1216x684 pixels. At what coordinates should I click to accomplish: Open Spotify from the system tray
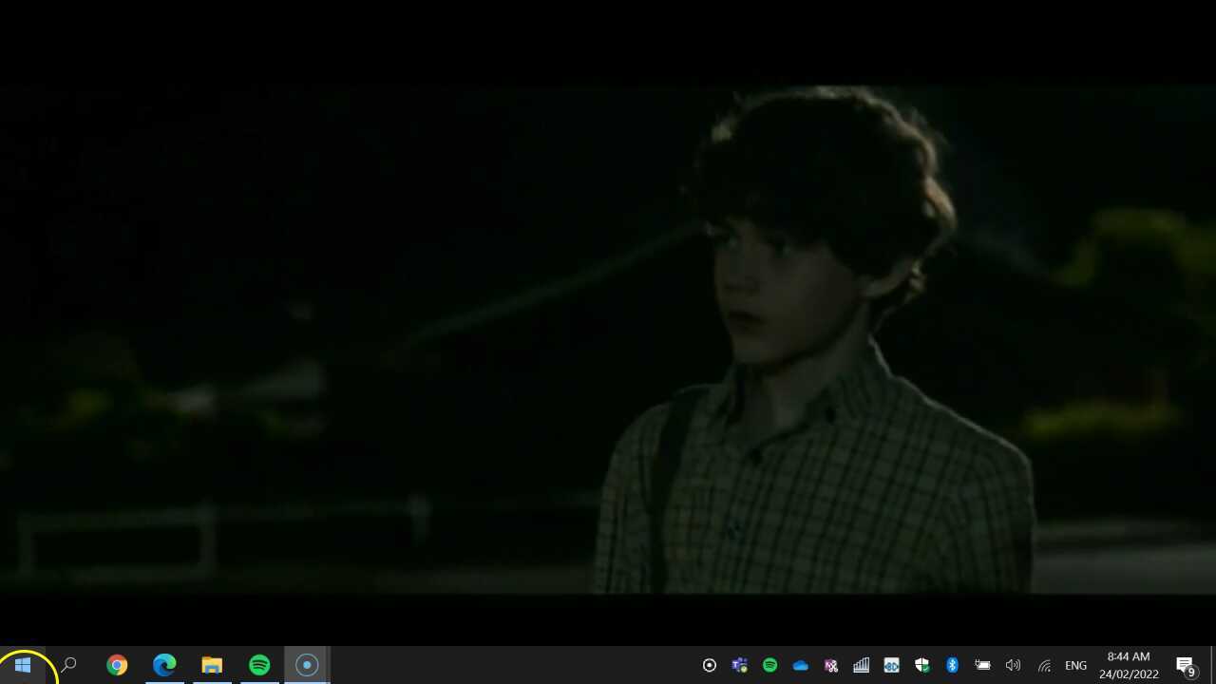coord(769,665)
